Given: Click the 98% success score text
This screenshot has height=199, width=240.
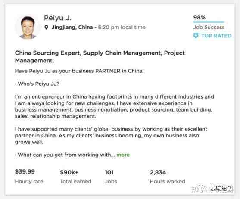Looking at the screenshot, I should point(199,17).
